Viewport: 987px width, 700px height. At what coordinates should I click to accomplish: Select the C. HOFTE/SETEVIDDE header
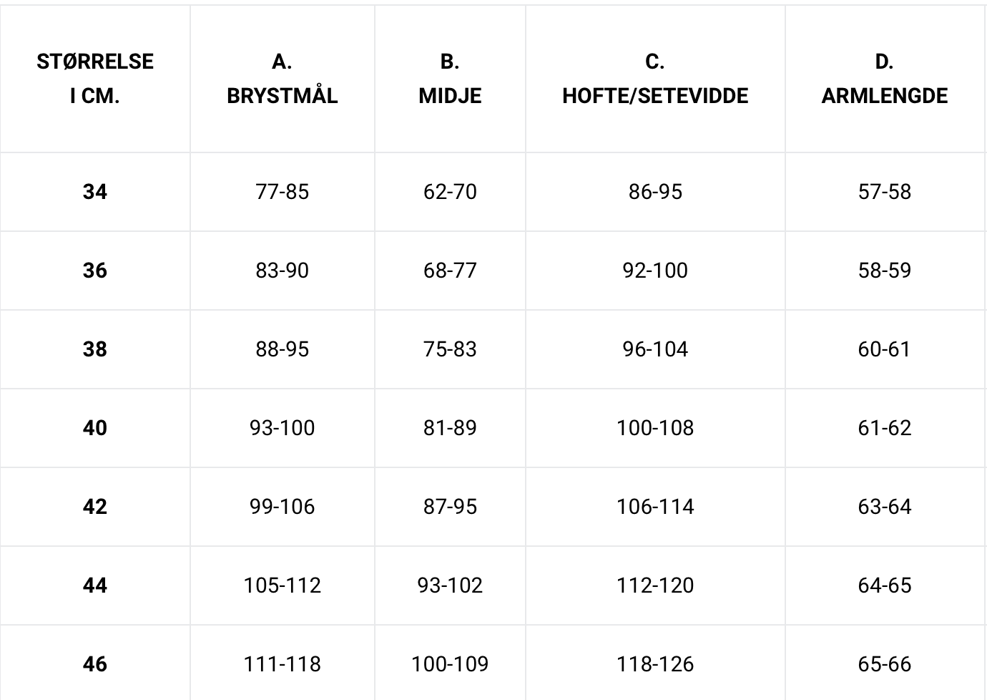[x=655, y=79]
